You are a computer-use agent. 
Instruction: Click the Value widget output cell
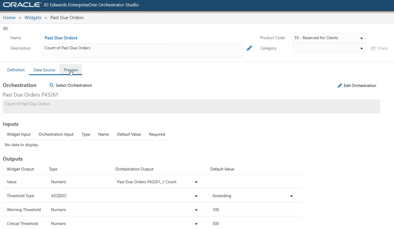(x=12, y=182)
